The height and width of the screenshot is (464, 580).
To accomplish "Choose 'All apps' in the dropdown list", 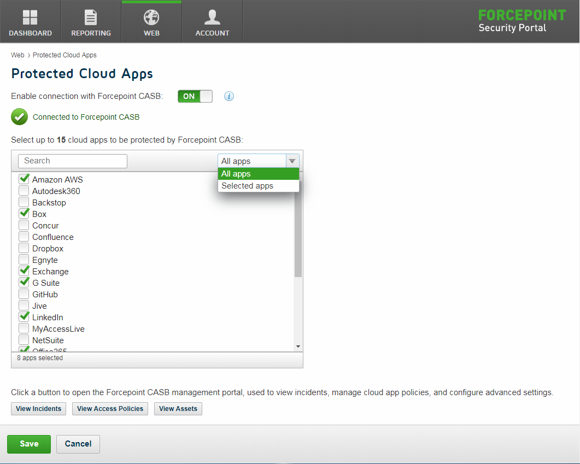I will 258,174.
